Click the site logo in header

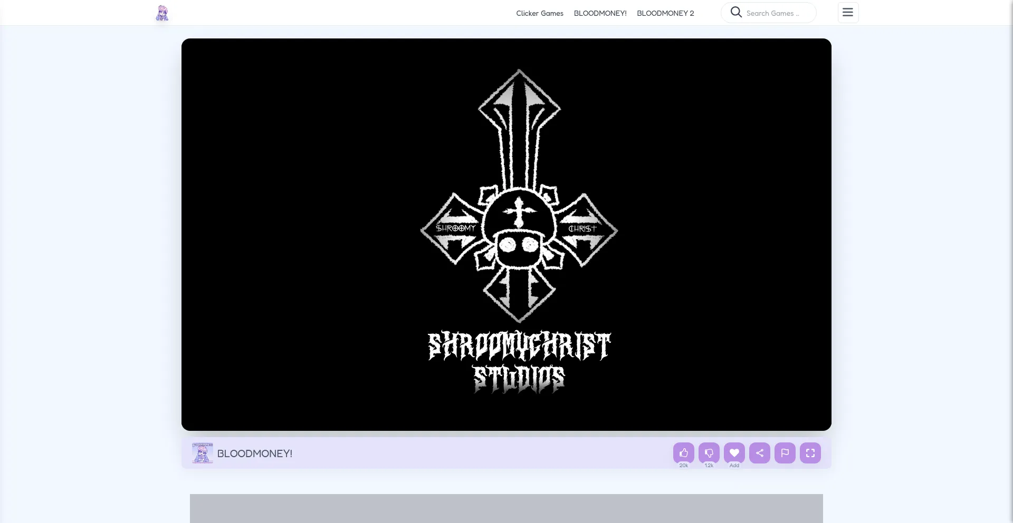[162, 13]
